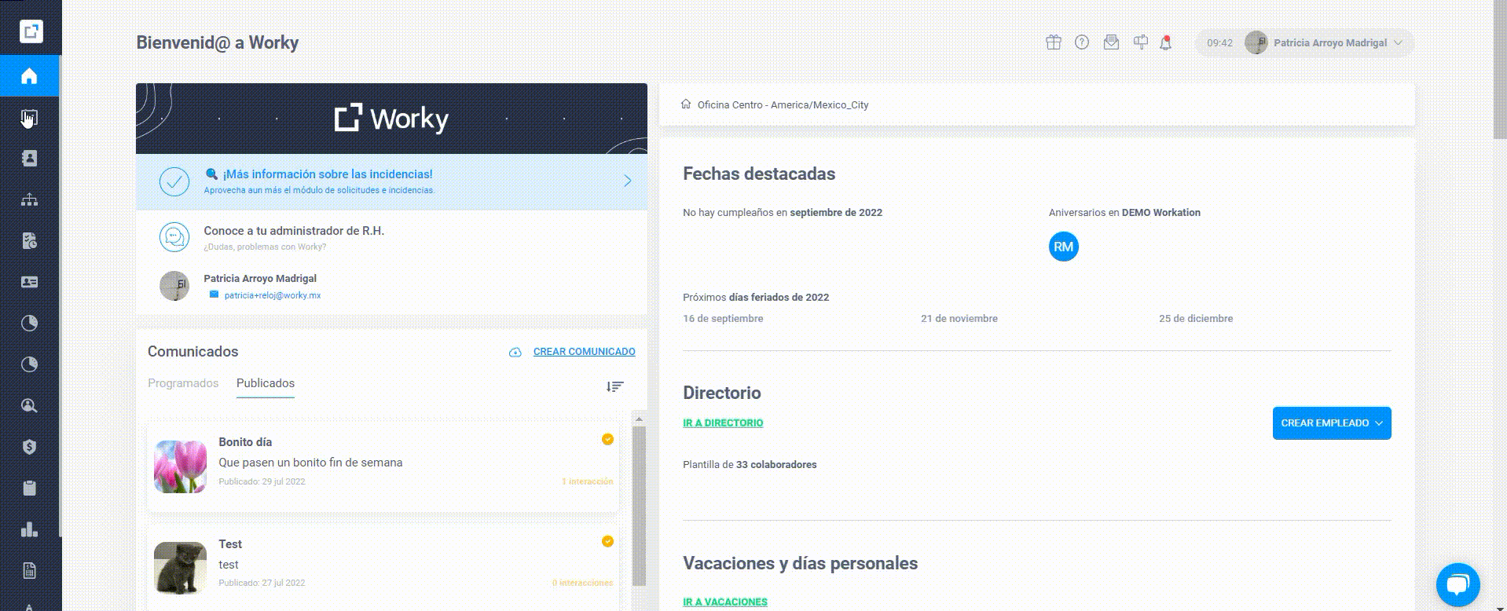Image resolution: width=1507 pixels, height=611 pixels.
Task: Open the envelope inbox icon in header
Action: (x=1111, y=42)
